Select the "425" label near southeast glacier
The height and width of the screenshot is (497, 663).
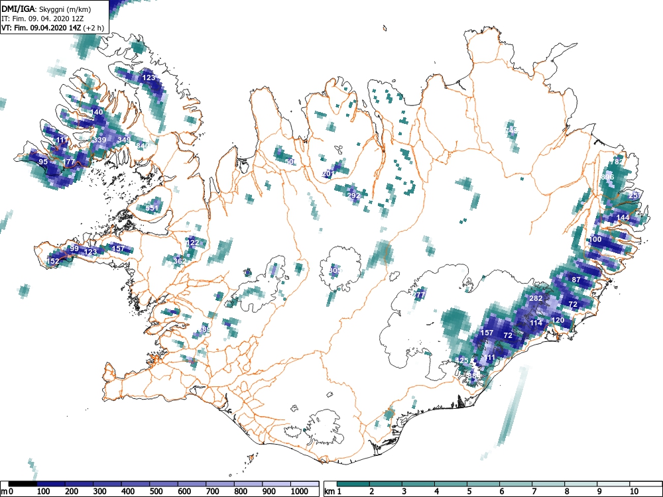click(x=461, y=360)
